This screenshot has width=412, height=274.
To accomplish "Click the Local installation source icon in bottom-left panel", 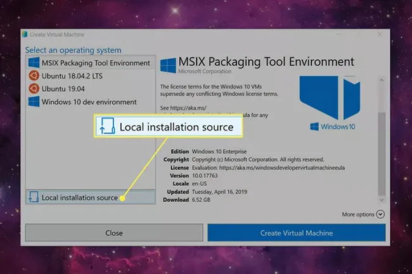I will (34, 197).
